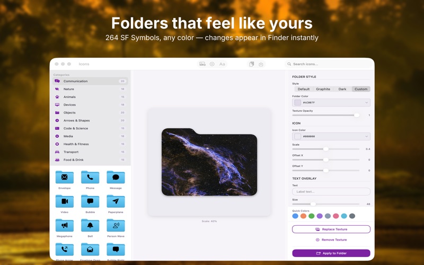Click the Aa text toolbar icon
This screenshot has height=265, width=424.
coord(222,64)
